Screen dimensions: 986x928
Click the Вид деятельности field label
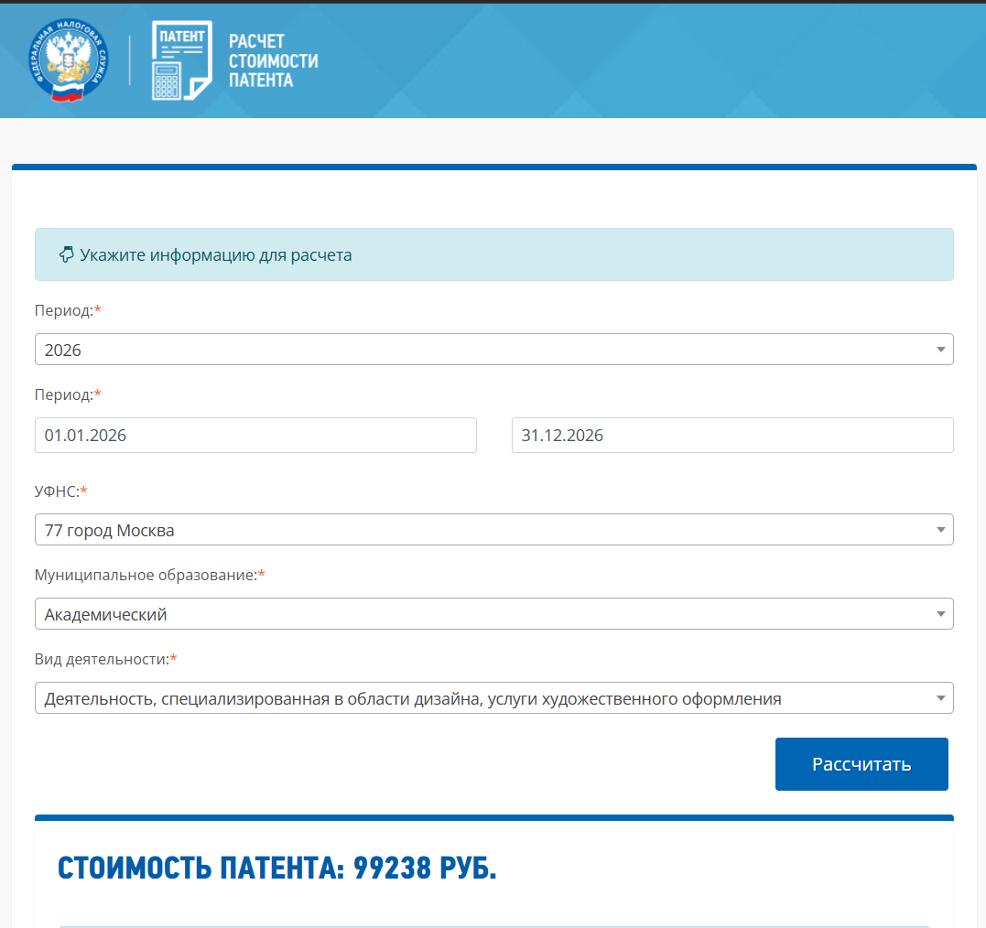pos(102,660)
